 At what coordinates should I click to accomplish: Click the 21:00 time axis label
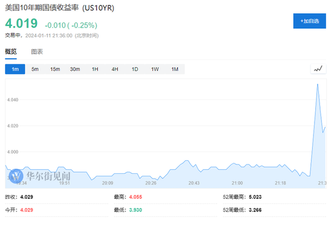[x=237, y=183]
